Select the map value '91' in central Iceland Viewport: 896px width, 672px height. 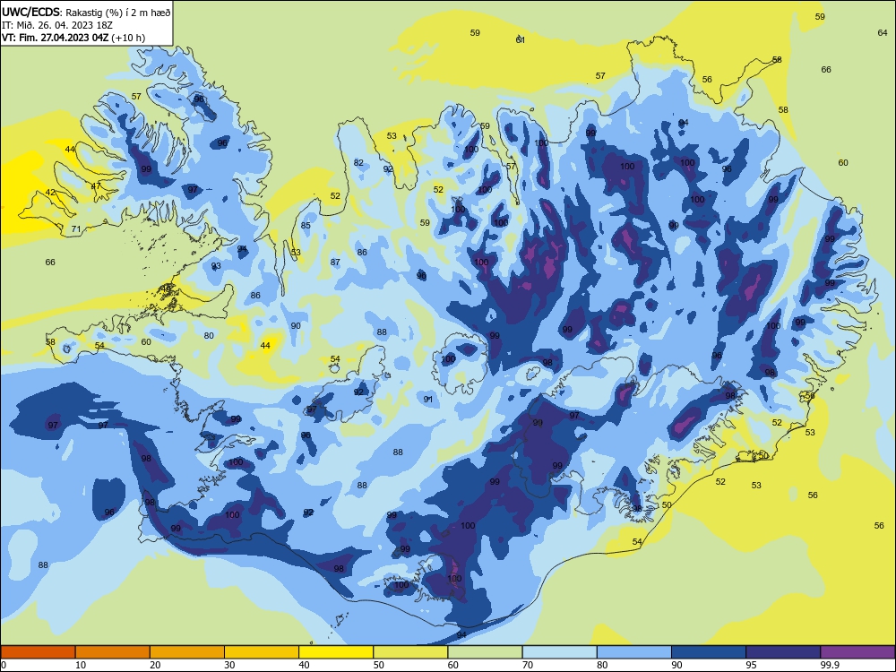428,399
